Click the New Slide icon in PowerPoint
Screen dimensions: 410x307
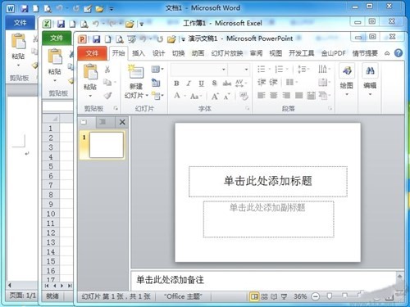[136, 72]
